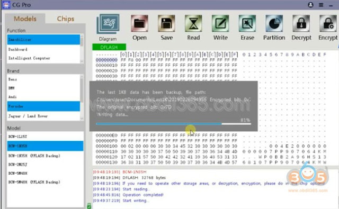Select BCM-1N35H (PFLASH Backup) model
The width and height of the screenshot is (339, 209).
coord(45,156)
